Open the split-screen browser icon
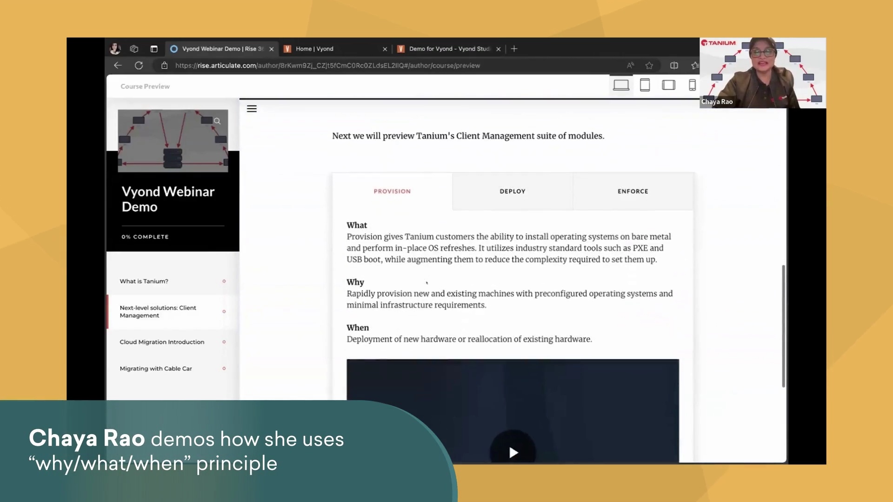This screenshot has width=893, height=502. tap(673, 66)
